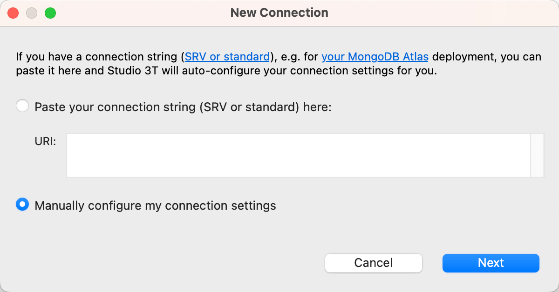Viewport: 559px width, 292px height.
Task: Close the New Connection dialog
Action: (13, 13)
